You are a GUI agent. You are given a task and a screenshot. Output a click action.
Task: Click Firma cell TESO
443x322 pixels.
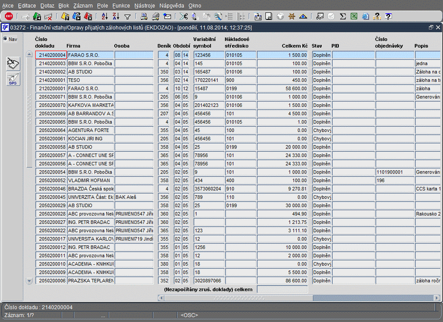pos(90,80)
